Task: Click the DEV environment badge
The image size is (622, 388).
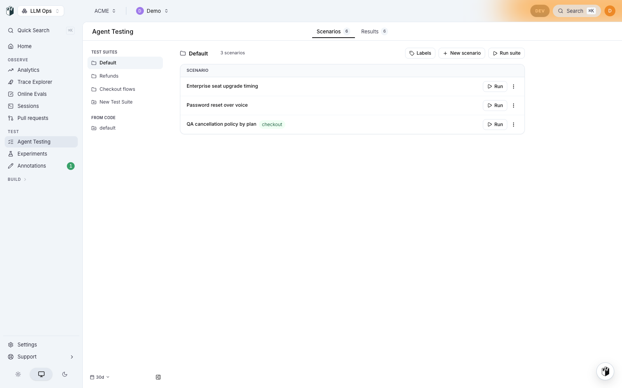Action: pyautogui.click(x=540, y=11)
